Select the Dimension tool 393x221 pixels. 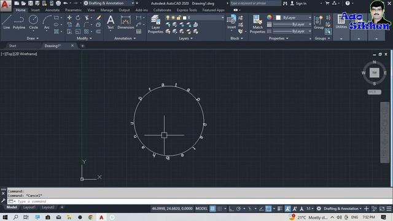point(125,22)
